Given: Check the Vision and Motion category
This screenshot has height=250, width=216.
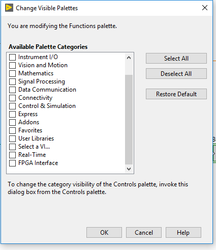Looking at the screenshot, I should (12, 65).
